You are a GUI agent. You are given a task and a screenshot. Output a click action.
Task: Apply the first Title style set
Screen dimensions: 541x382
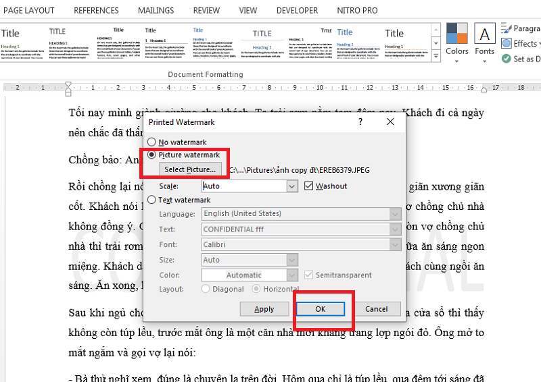(x=22, y=43)
